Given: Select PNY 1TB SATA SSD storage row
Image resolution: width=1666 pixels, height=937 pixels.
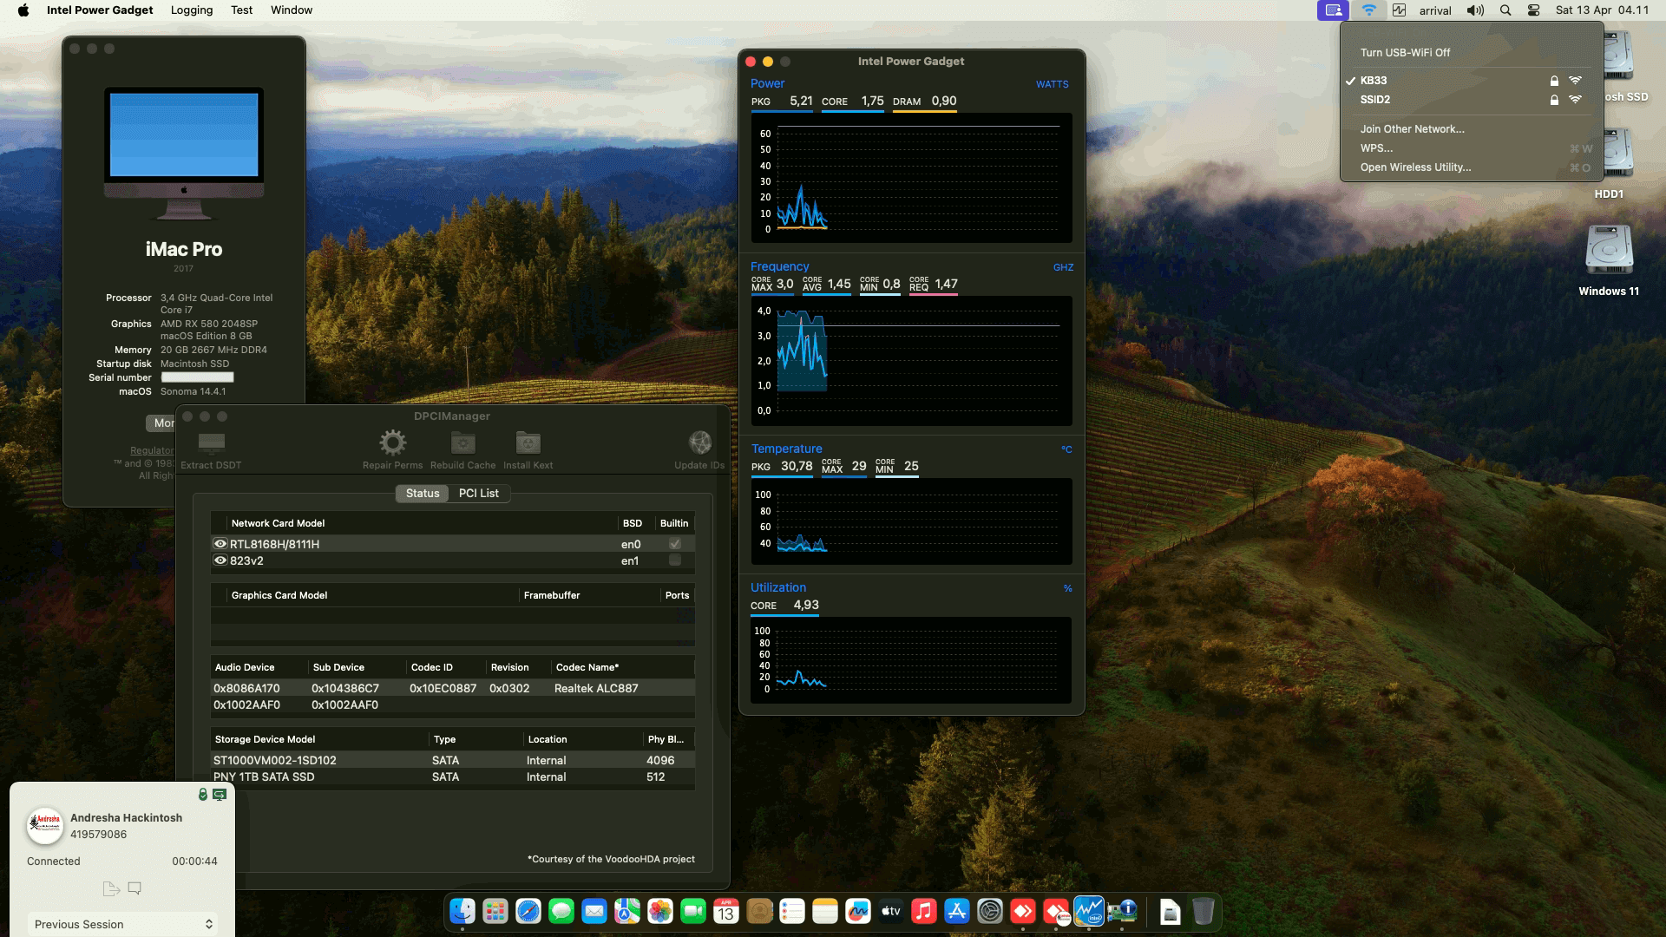Looking at the screenshot, I should point(452,776).
